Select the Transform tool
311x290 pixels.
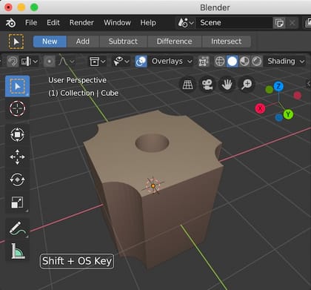pyautogui.click(x=17, y=134)
